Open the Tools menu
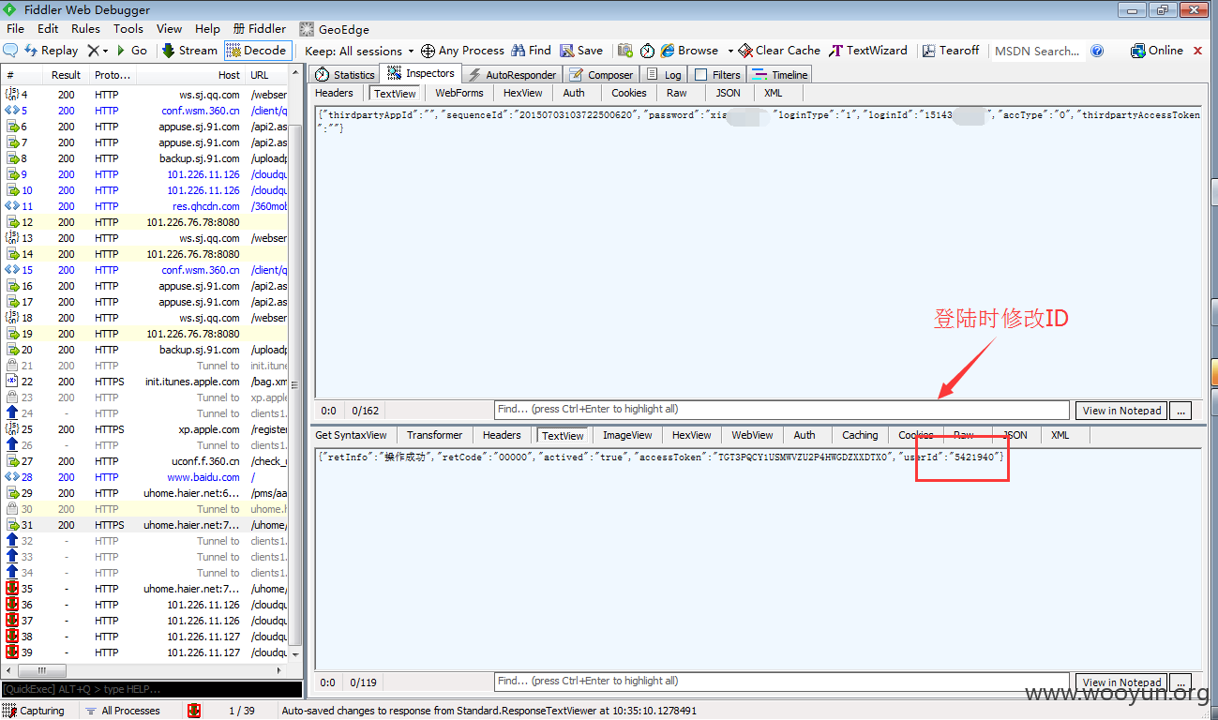Viewport: 1218px width, 720px height. pos(128,29)
